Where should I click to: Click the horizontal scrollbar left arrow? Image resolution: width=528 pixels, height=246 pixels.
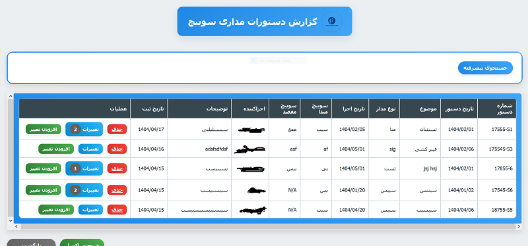[x=16, y=226]
